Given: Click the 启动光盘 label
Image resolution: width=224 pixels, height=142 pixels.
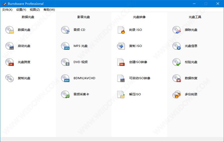Looking at the screenshot, I should [24, 46].
